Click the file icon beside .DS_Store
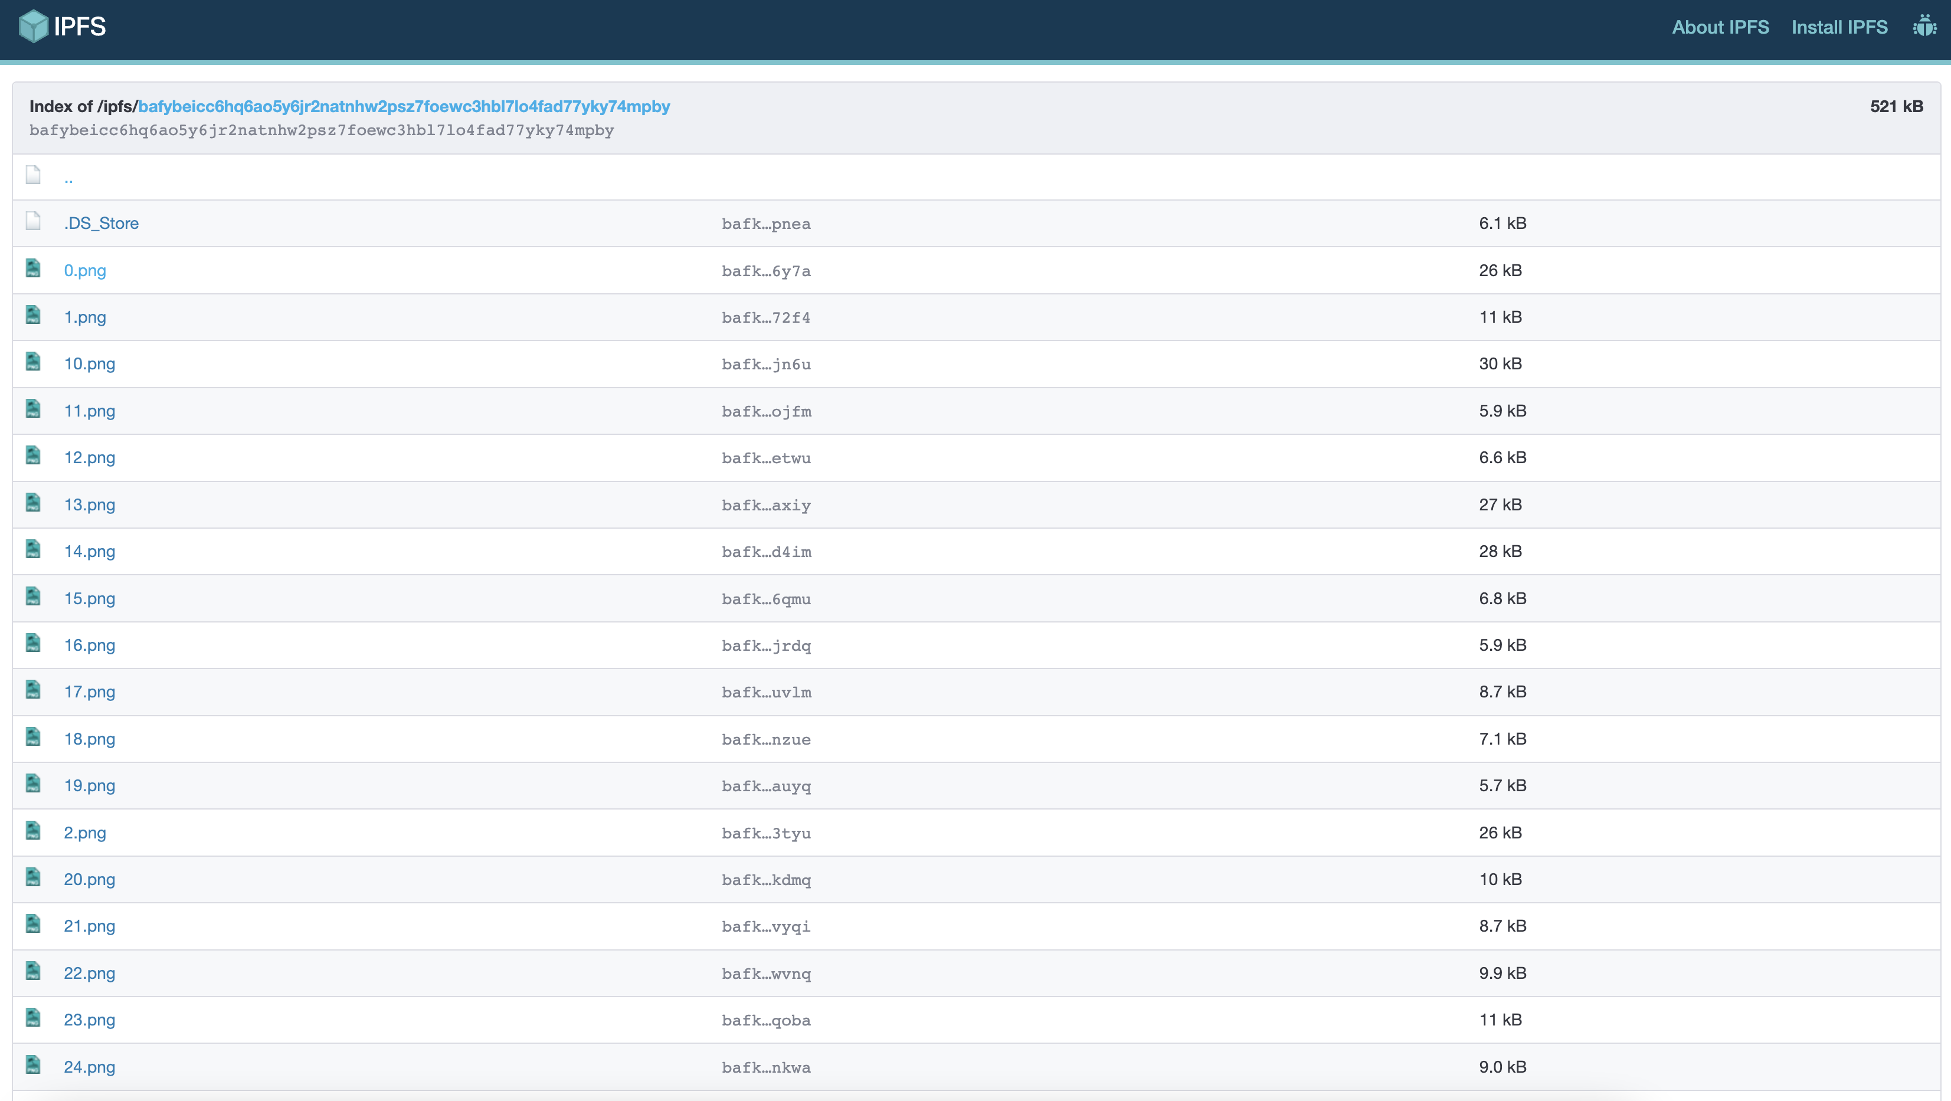 pyautogui.click(x=33, y=221)
